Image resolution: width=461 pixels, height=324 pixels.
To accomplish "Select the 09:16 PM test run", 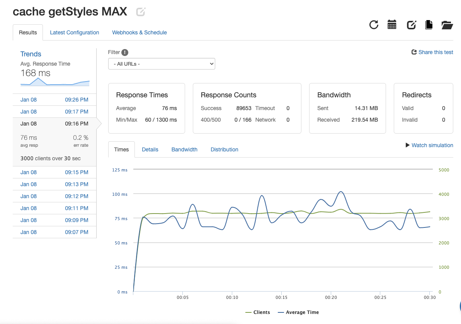I will 54,124.
